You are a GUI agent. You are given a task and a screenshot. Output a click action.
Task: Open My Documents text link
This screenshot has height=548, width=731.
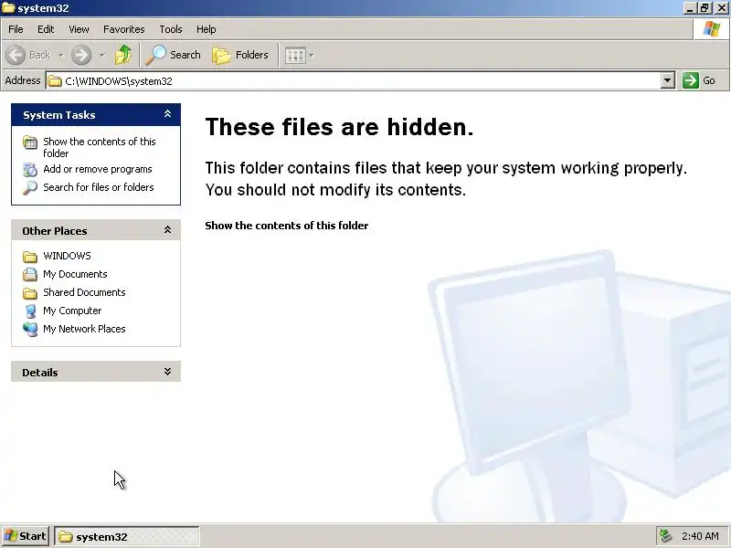pyautogui.click(x=75, y=274)
